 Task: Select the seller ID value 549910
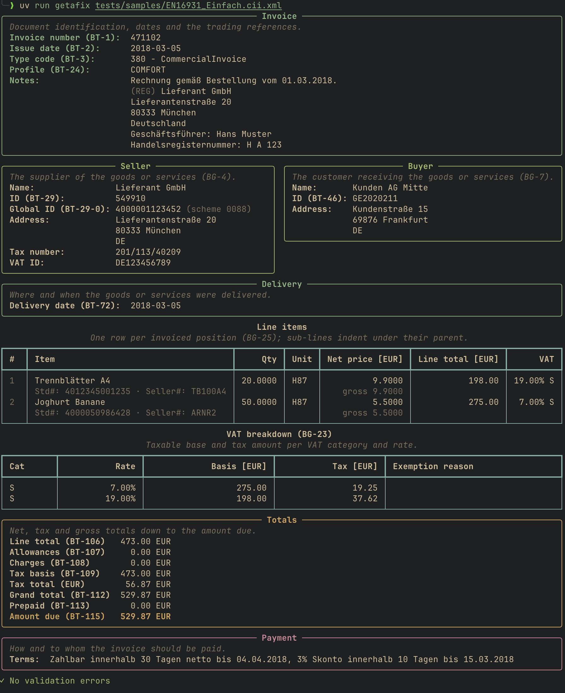[131, 198]
